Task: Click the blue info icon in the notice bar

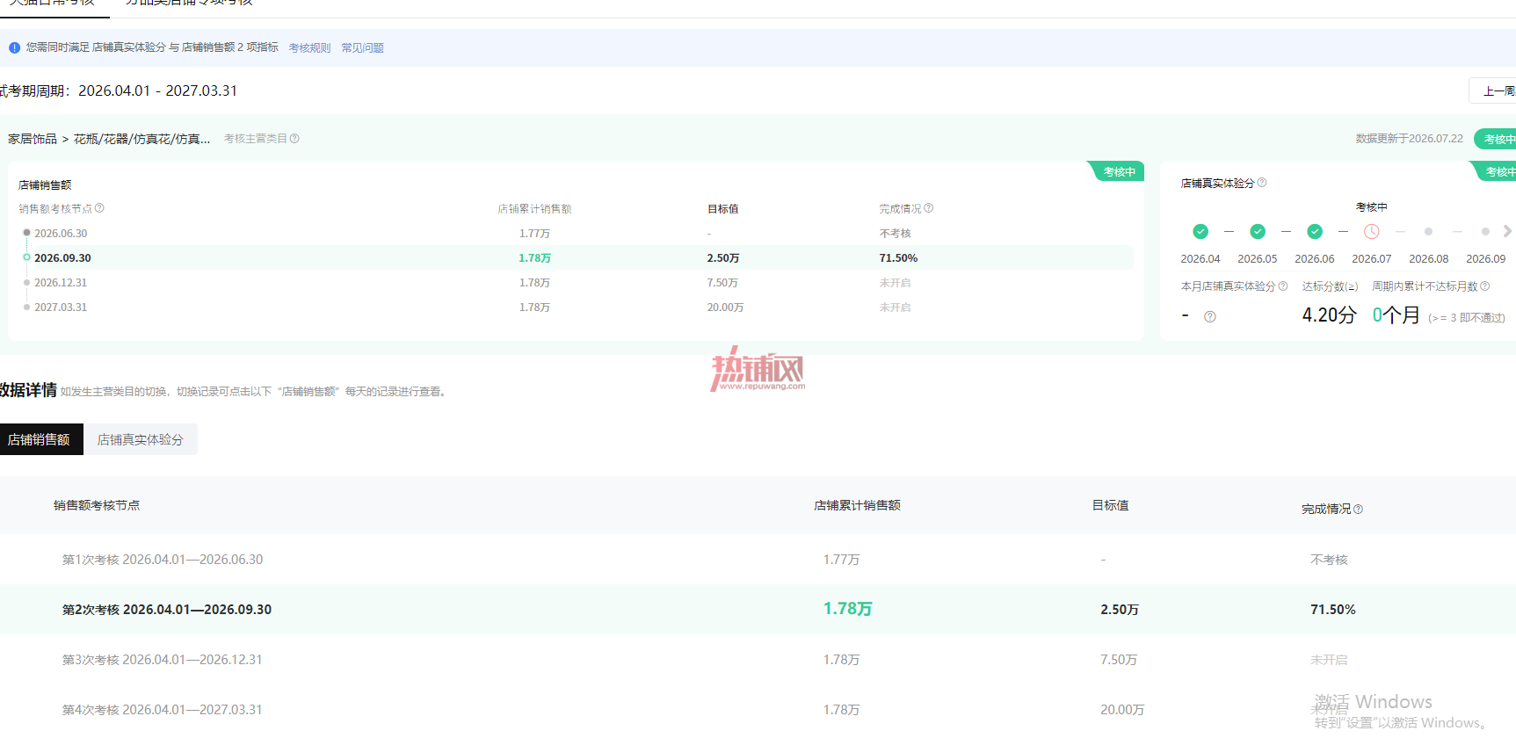Action: click(x=14, y=47)
